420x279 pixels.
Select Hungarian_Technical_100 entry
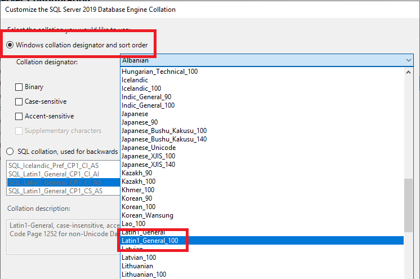point(159,72)
